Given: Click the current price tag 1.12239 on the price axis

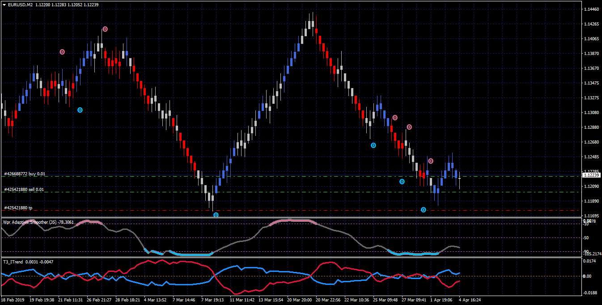Looking at the screenshot, I should tap(591, 175).
